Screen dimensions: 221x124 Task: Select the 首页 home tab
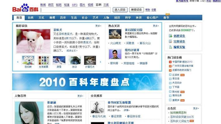coord(19,18)
